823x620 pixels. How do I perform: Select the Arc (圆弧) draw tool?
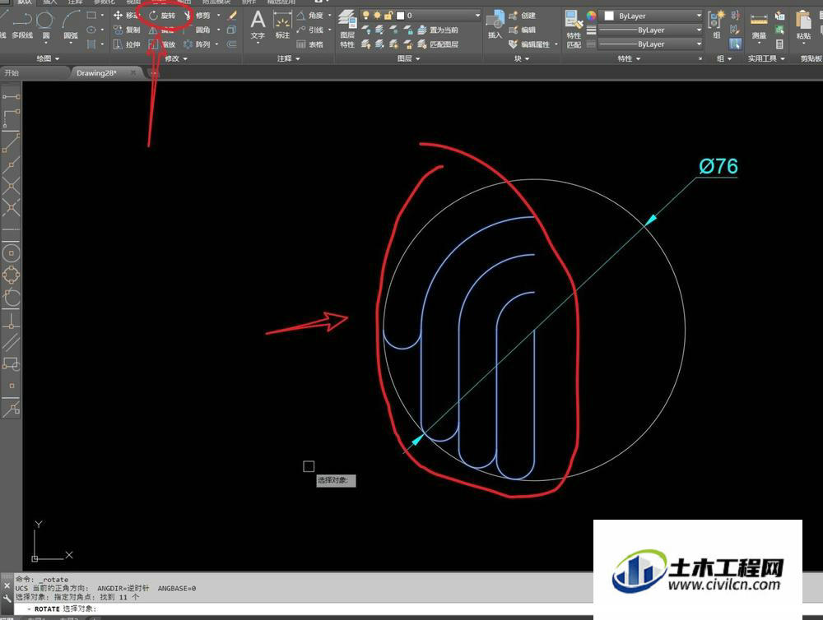click(x=70, y=24)
